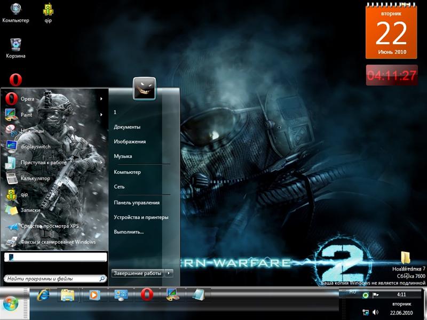427x320 pixels.
Task: Open Факсы и сканирование Windows
Action: [x=54, y=242]
